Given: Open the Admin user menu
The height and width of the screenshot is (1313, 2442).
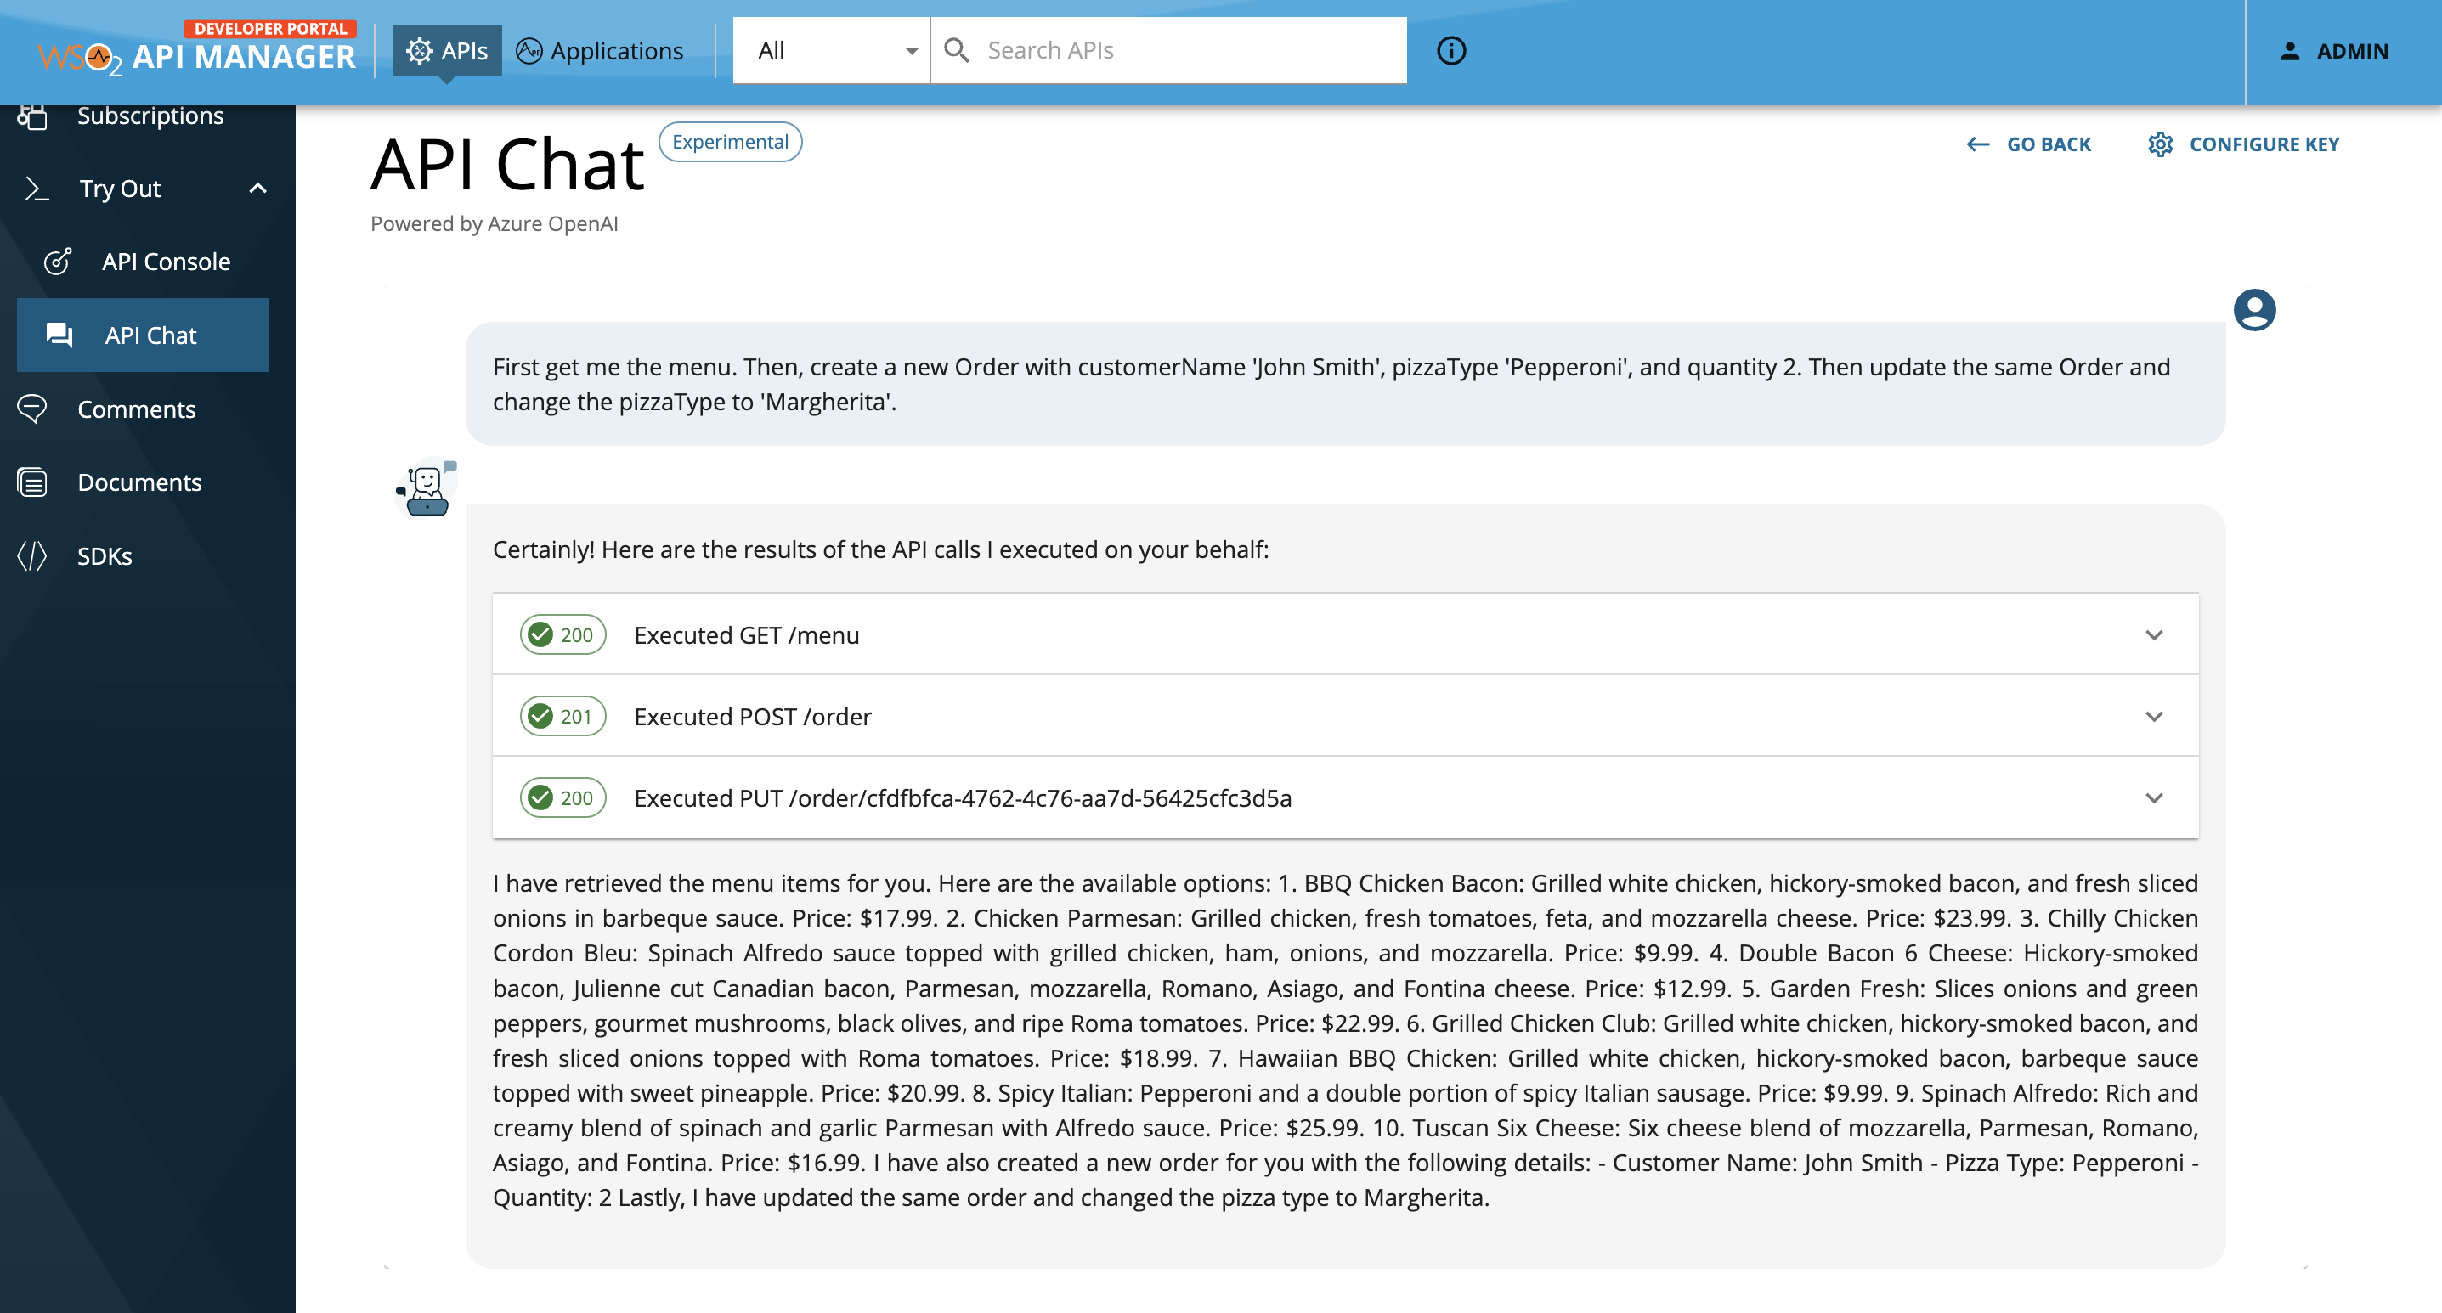Looking at the screenshot, I should coord(2334,51).
